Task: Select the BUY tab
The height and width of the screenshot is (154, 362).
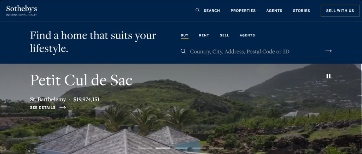Action: pos(185,36)
